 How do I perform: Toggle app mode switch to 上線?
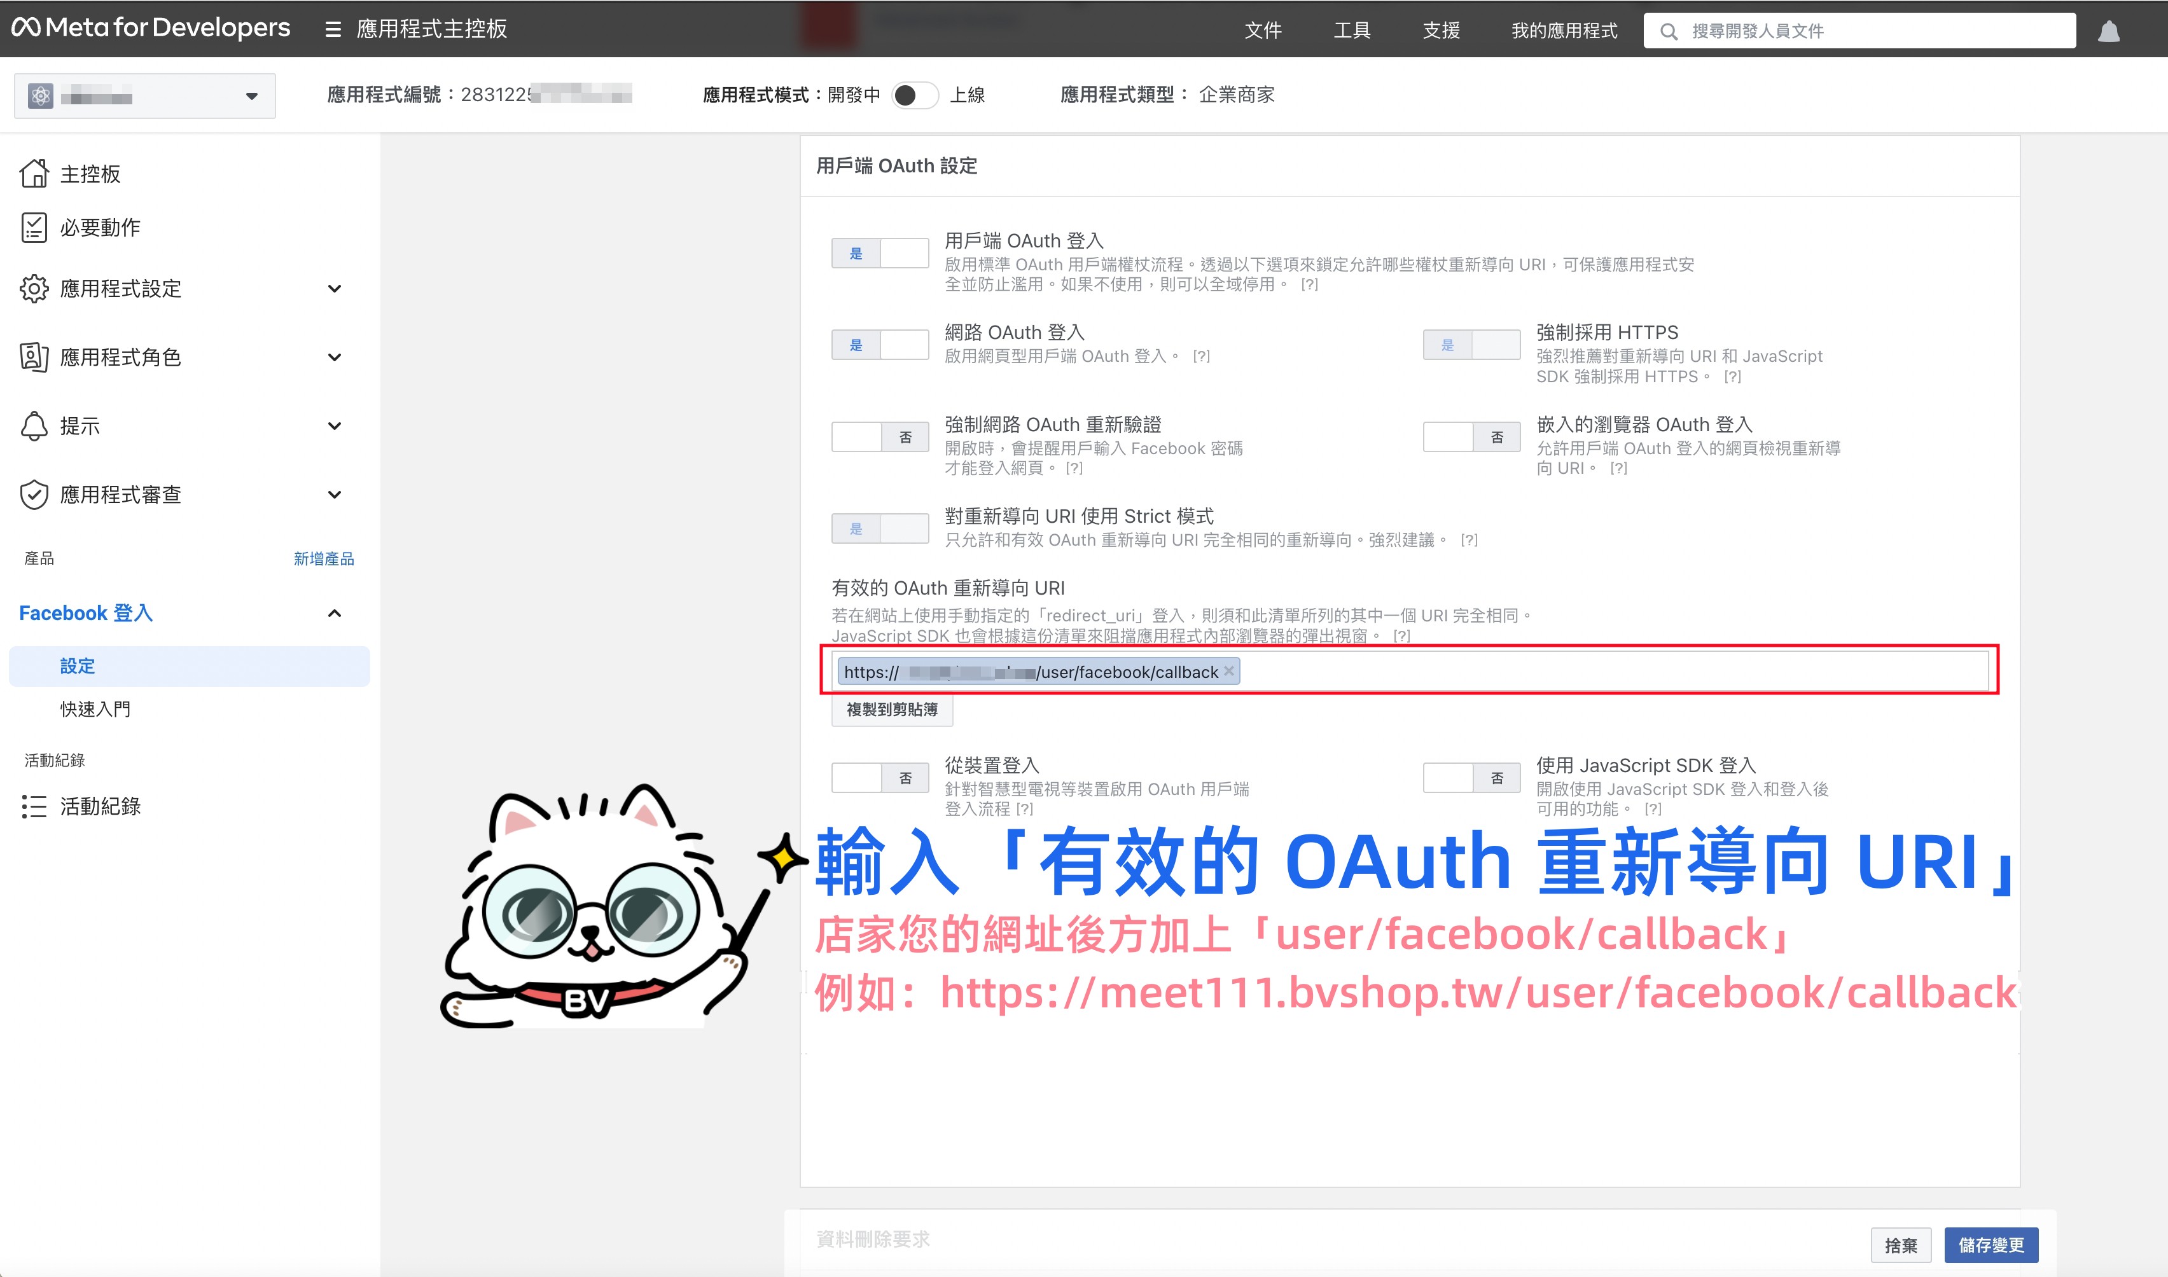[914, 95]
